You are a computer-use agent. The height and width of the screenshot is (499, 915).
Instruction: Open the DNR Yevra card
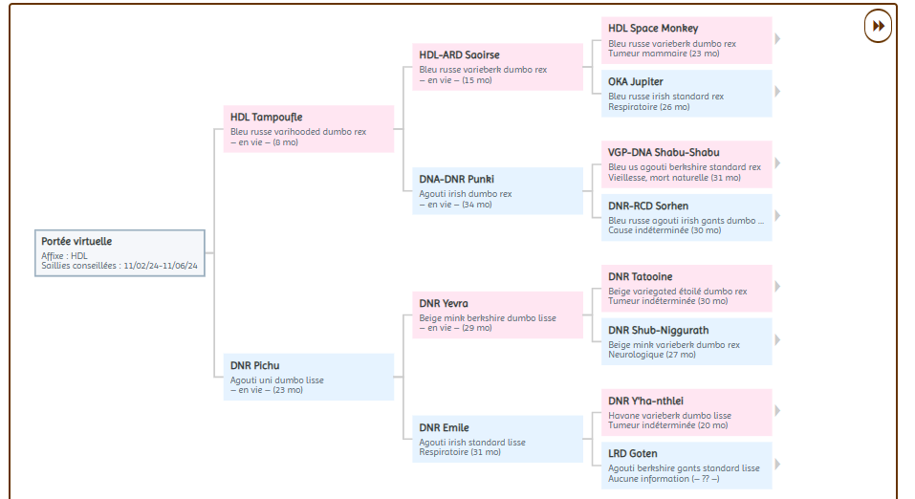497,315
